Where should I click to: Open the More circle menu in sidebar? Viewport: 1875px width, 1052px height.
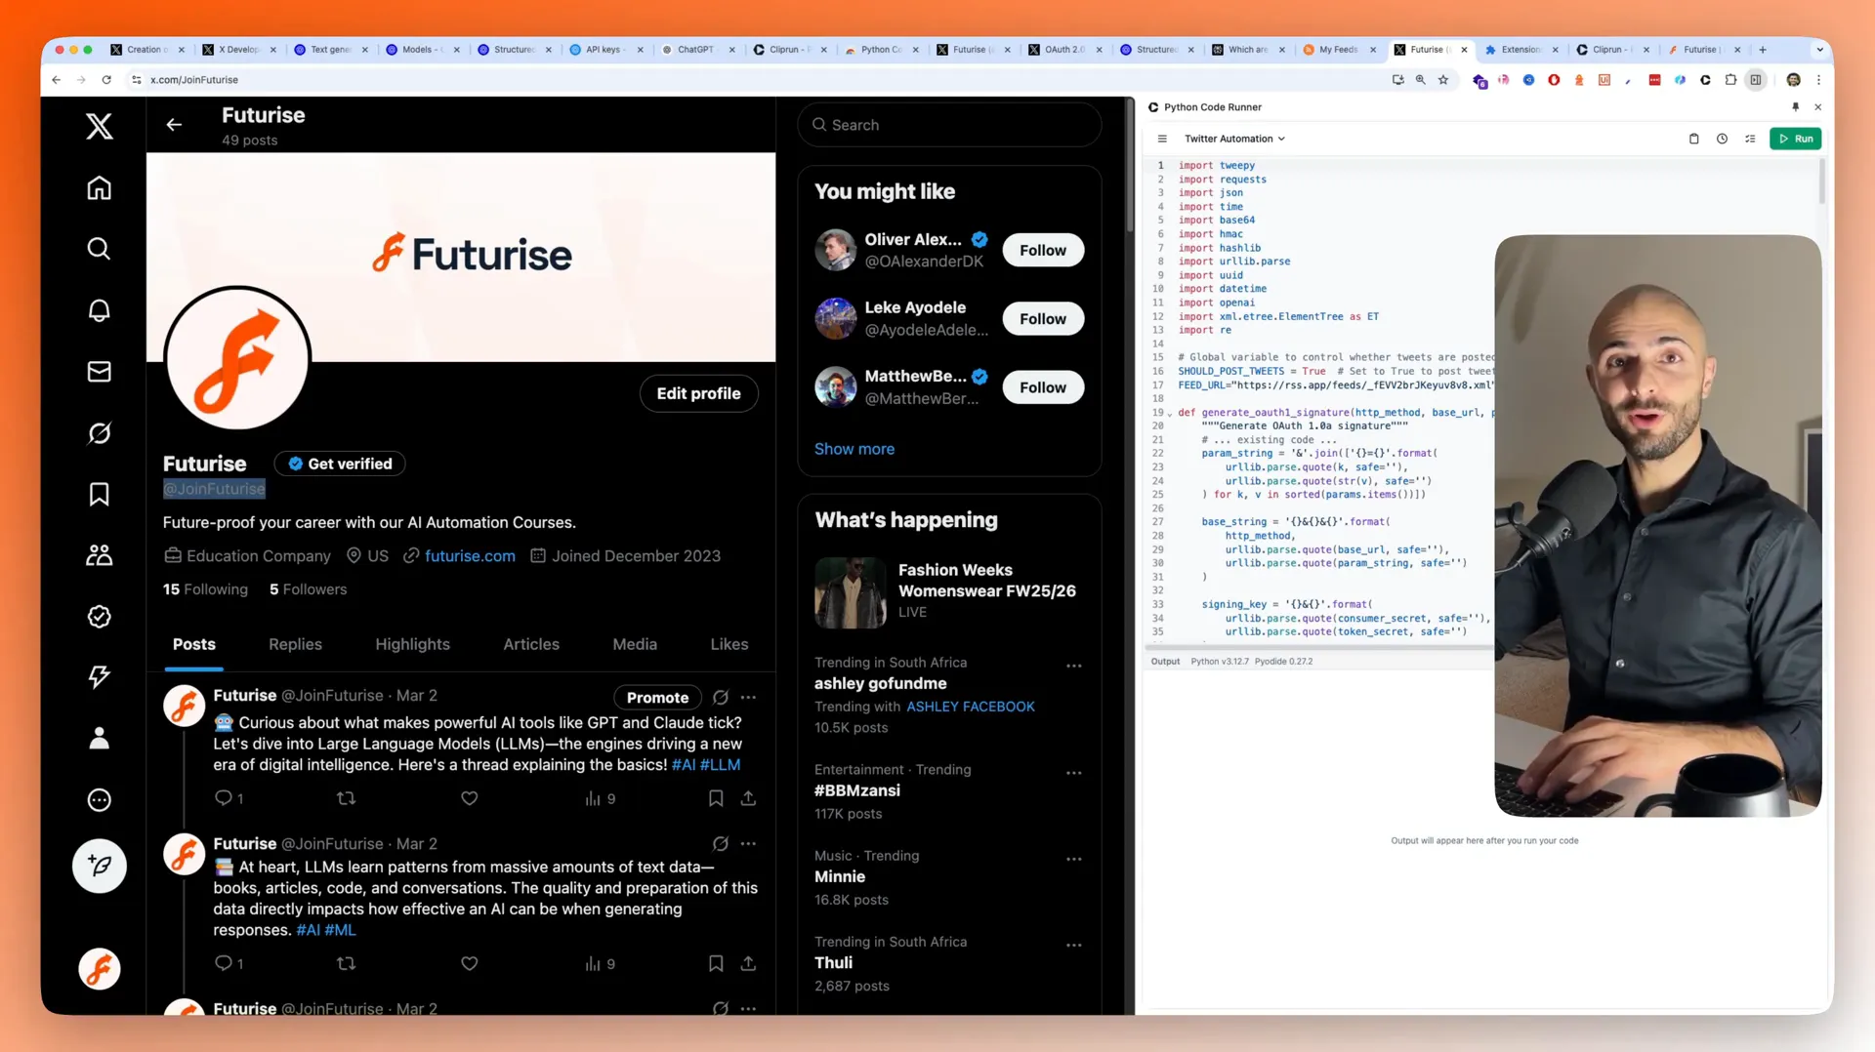tap(99, 800)
